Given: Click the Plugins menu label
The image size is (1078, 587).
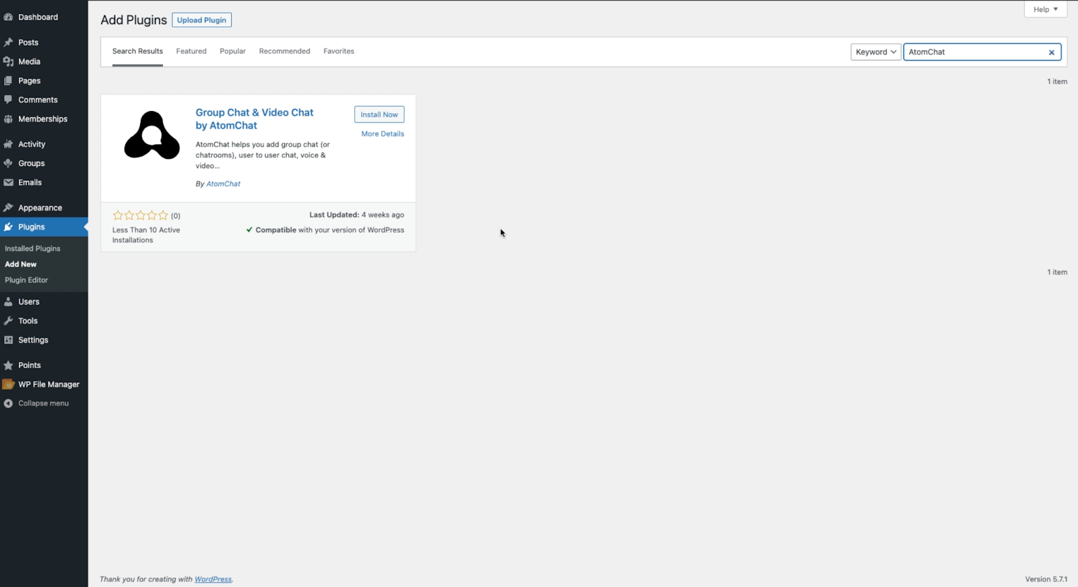Looking at the screenshot, I should pos(31,227).
